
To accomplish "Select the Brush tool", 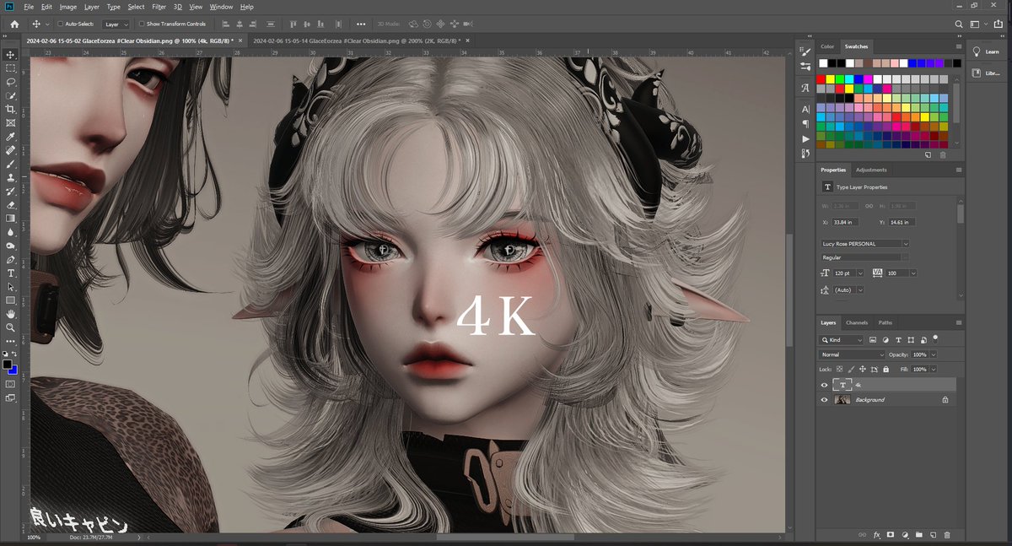I will [x=10, y=164].
